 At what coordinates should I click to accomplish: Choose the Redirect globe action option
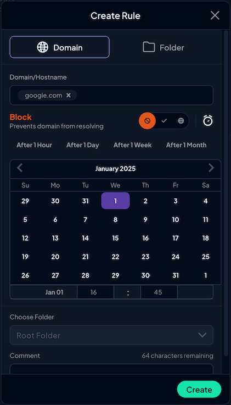[x=181, y=121]
